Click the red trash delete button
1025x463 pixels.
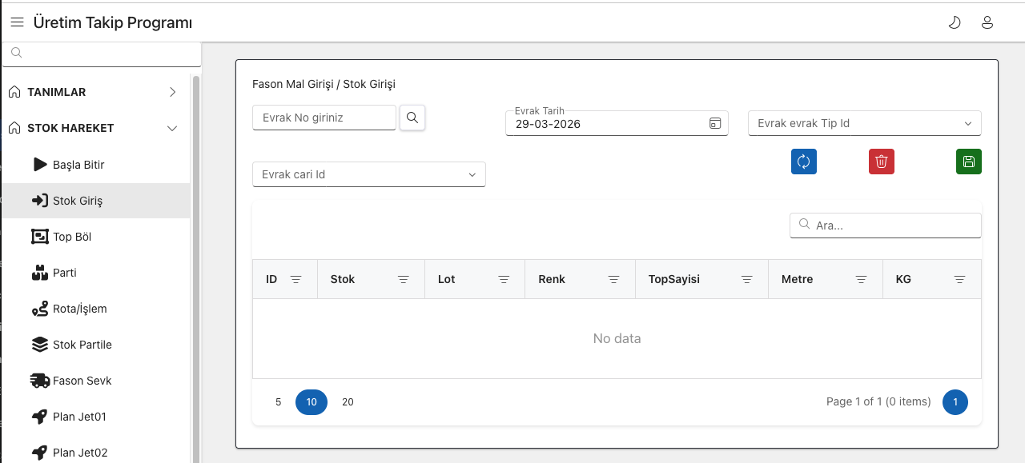tap(881, 162)
